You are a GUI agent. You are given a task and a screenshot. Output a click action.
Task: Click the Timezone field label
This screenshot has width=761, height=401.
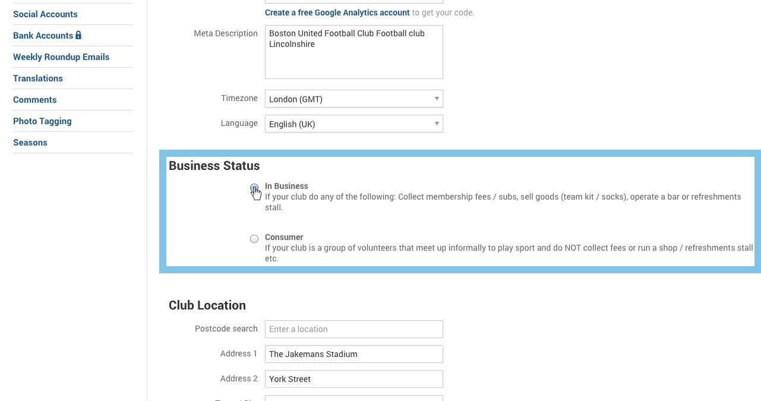point(239,98)
